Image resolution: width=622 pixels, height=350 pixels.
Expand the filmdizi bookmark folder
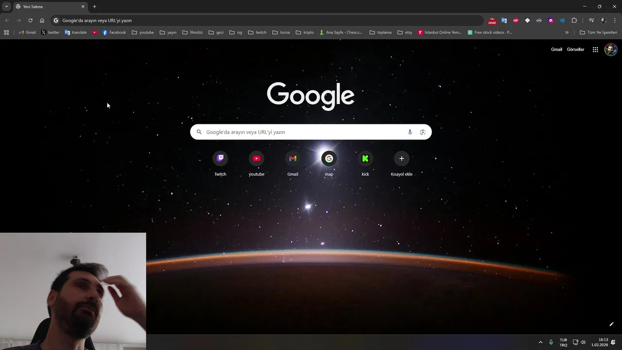click(x=192, y=33)
